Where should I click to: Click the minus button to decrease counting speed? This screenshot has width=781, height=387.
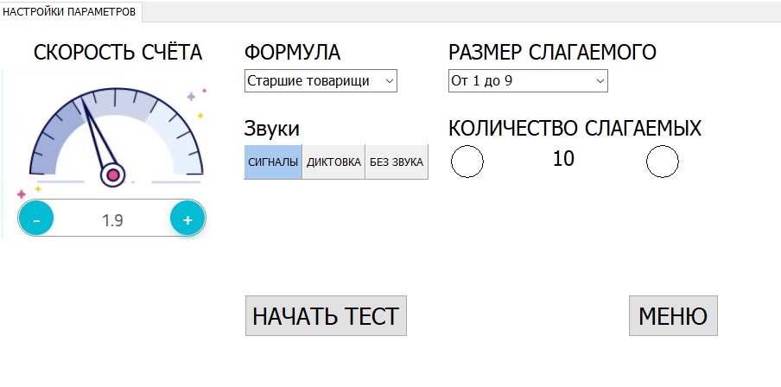pos(36,219)
